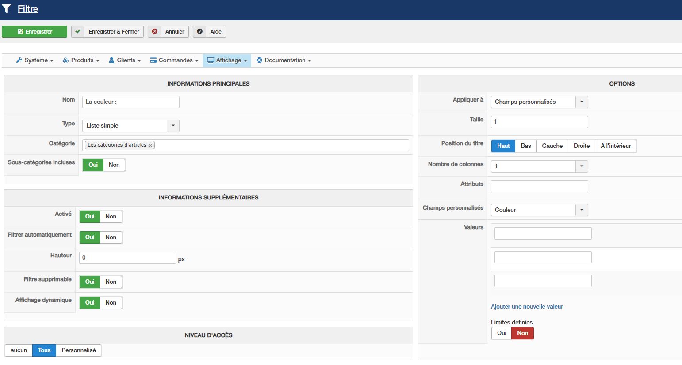Set title position to Droite
Image resolution: width=682 pixels, height=365 pixels.
tap(582, 146)
